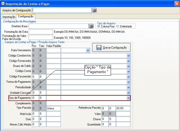Click the Referência Parcela 01/01 value field
The width and height of the screenshot is (180, 131).
point(123,108)
